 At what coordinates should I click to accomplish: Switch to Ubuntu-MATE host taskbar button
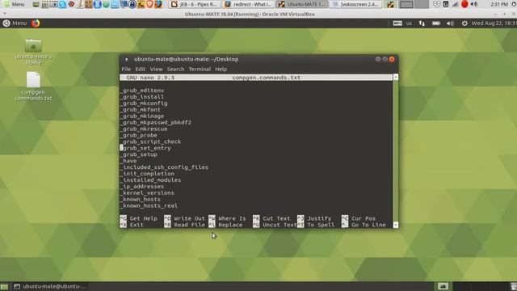tap(301, 4)
